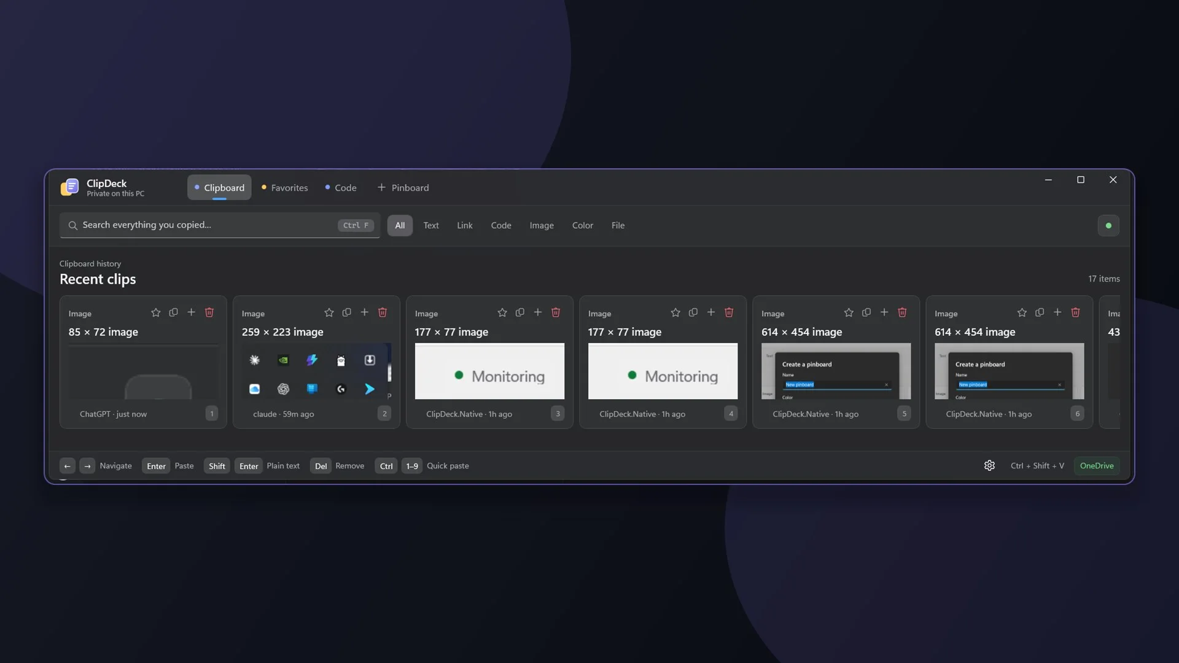Click quick paste number badge 1

pos(211,414)
